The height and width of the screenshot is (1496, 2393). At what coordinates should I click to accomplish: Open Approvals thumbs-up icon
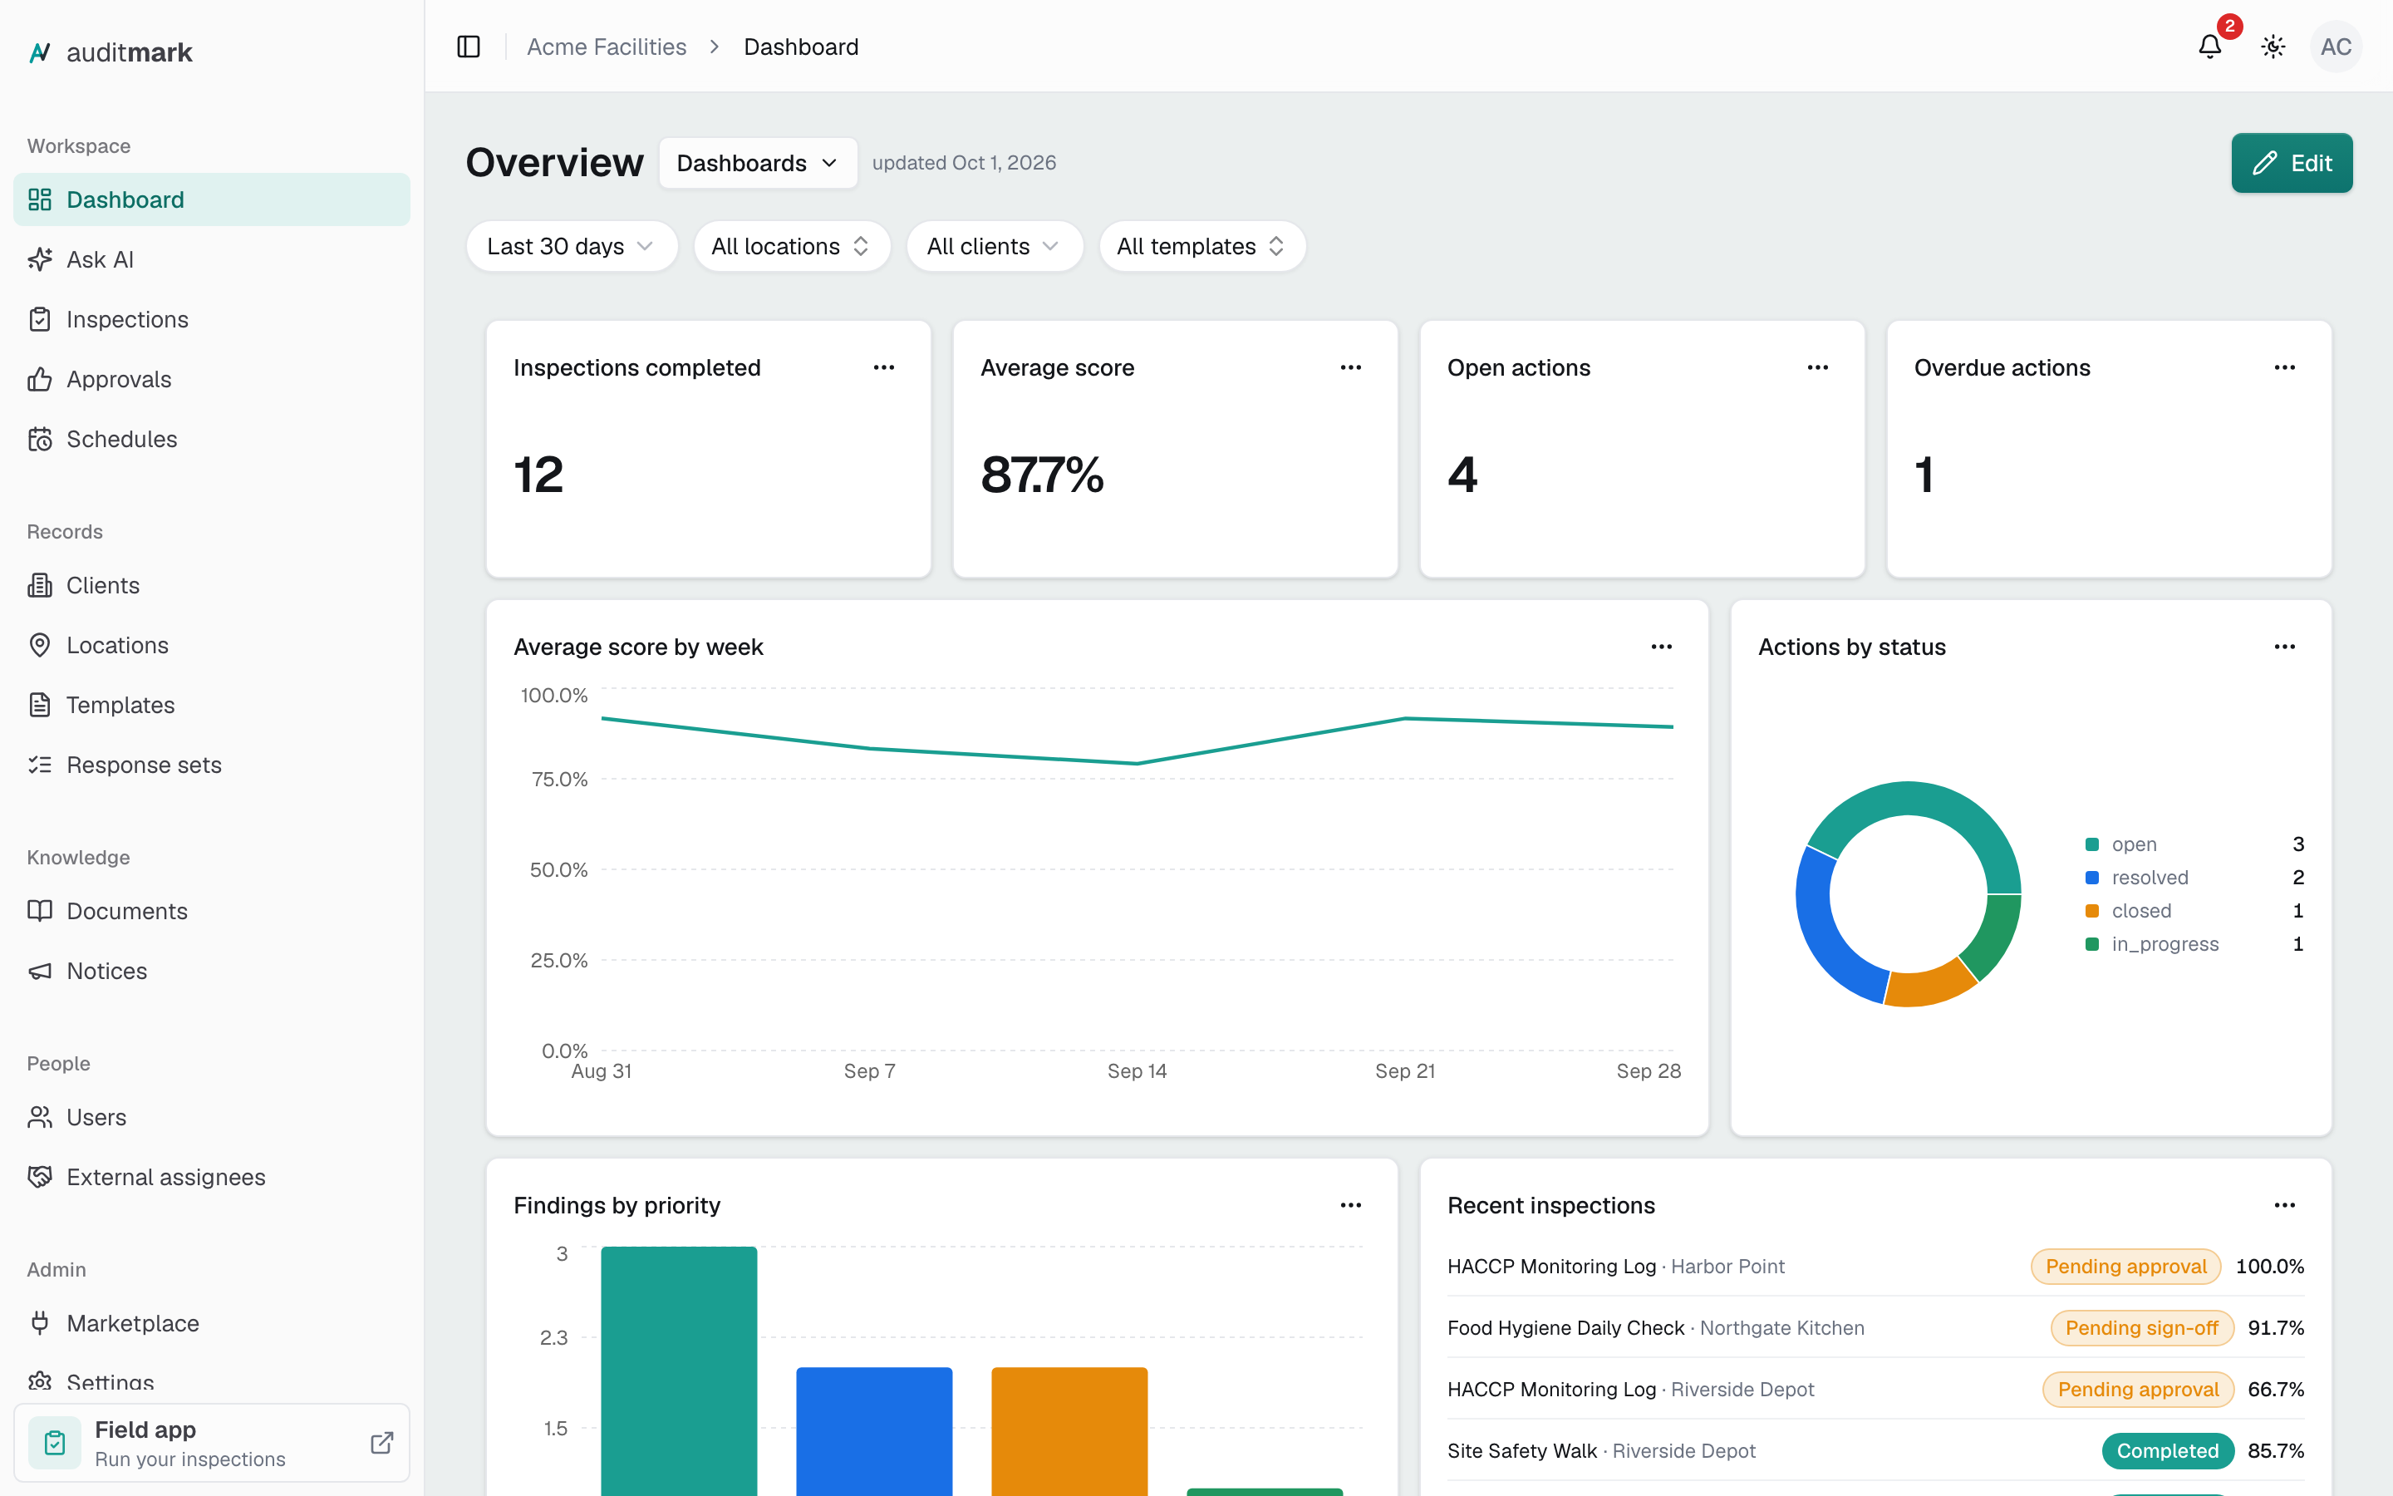point(40,379)
